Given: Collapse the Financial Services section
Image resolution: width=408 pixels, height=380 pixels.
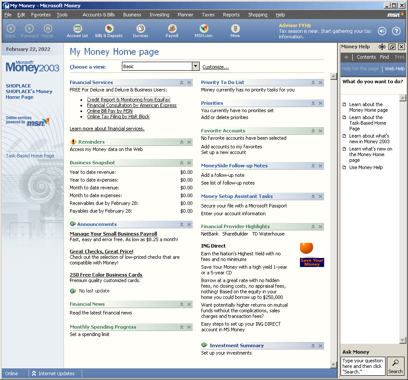Looking at the screenshot, I should (x=182, y=82).
